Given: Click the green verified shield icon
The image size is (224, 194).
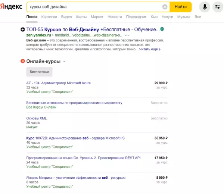Looking at the screenshot, I should tap(162, 29).
